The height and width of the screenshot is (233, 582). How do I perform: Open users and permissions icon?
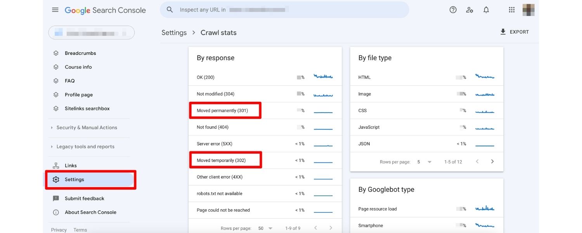click(469, 10)
